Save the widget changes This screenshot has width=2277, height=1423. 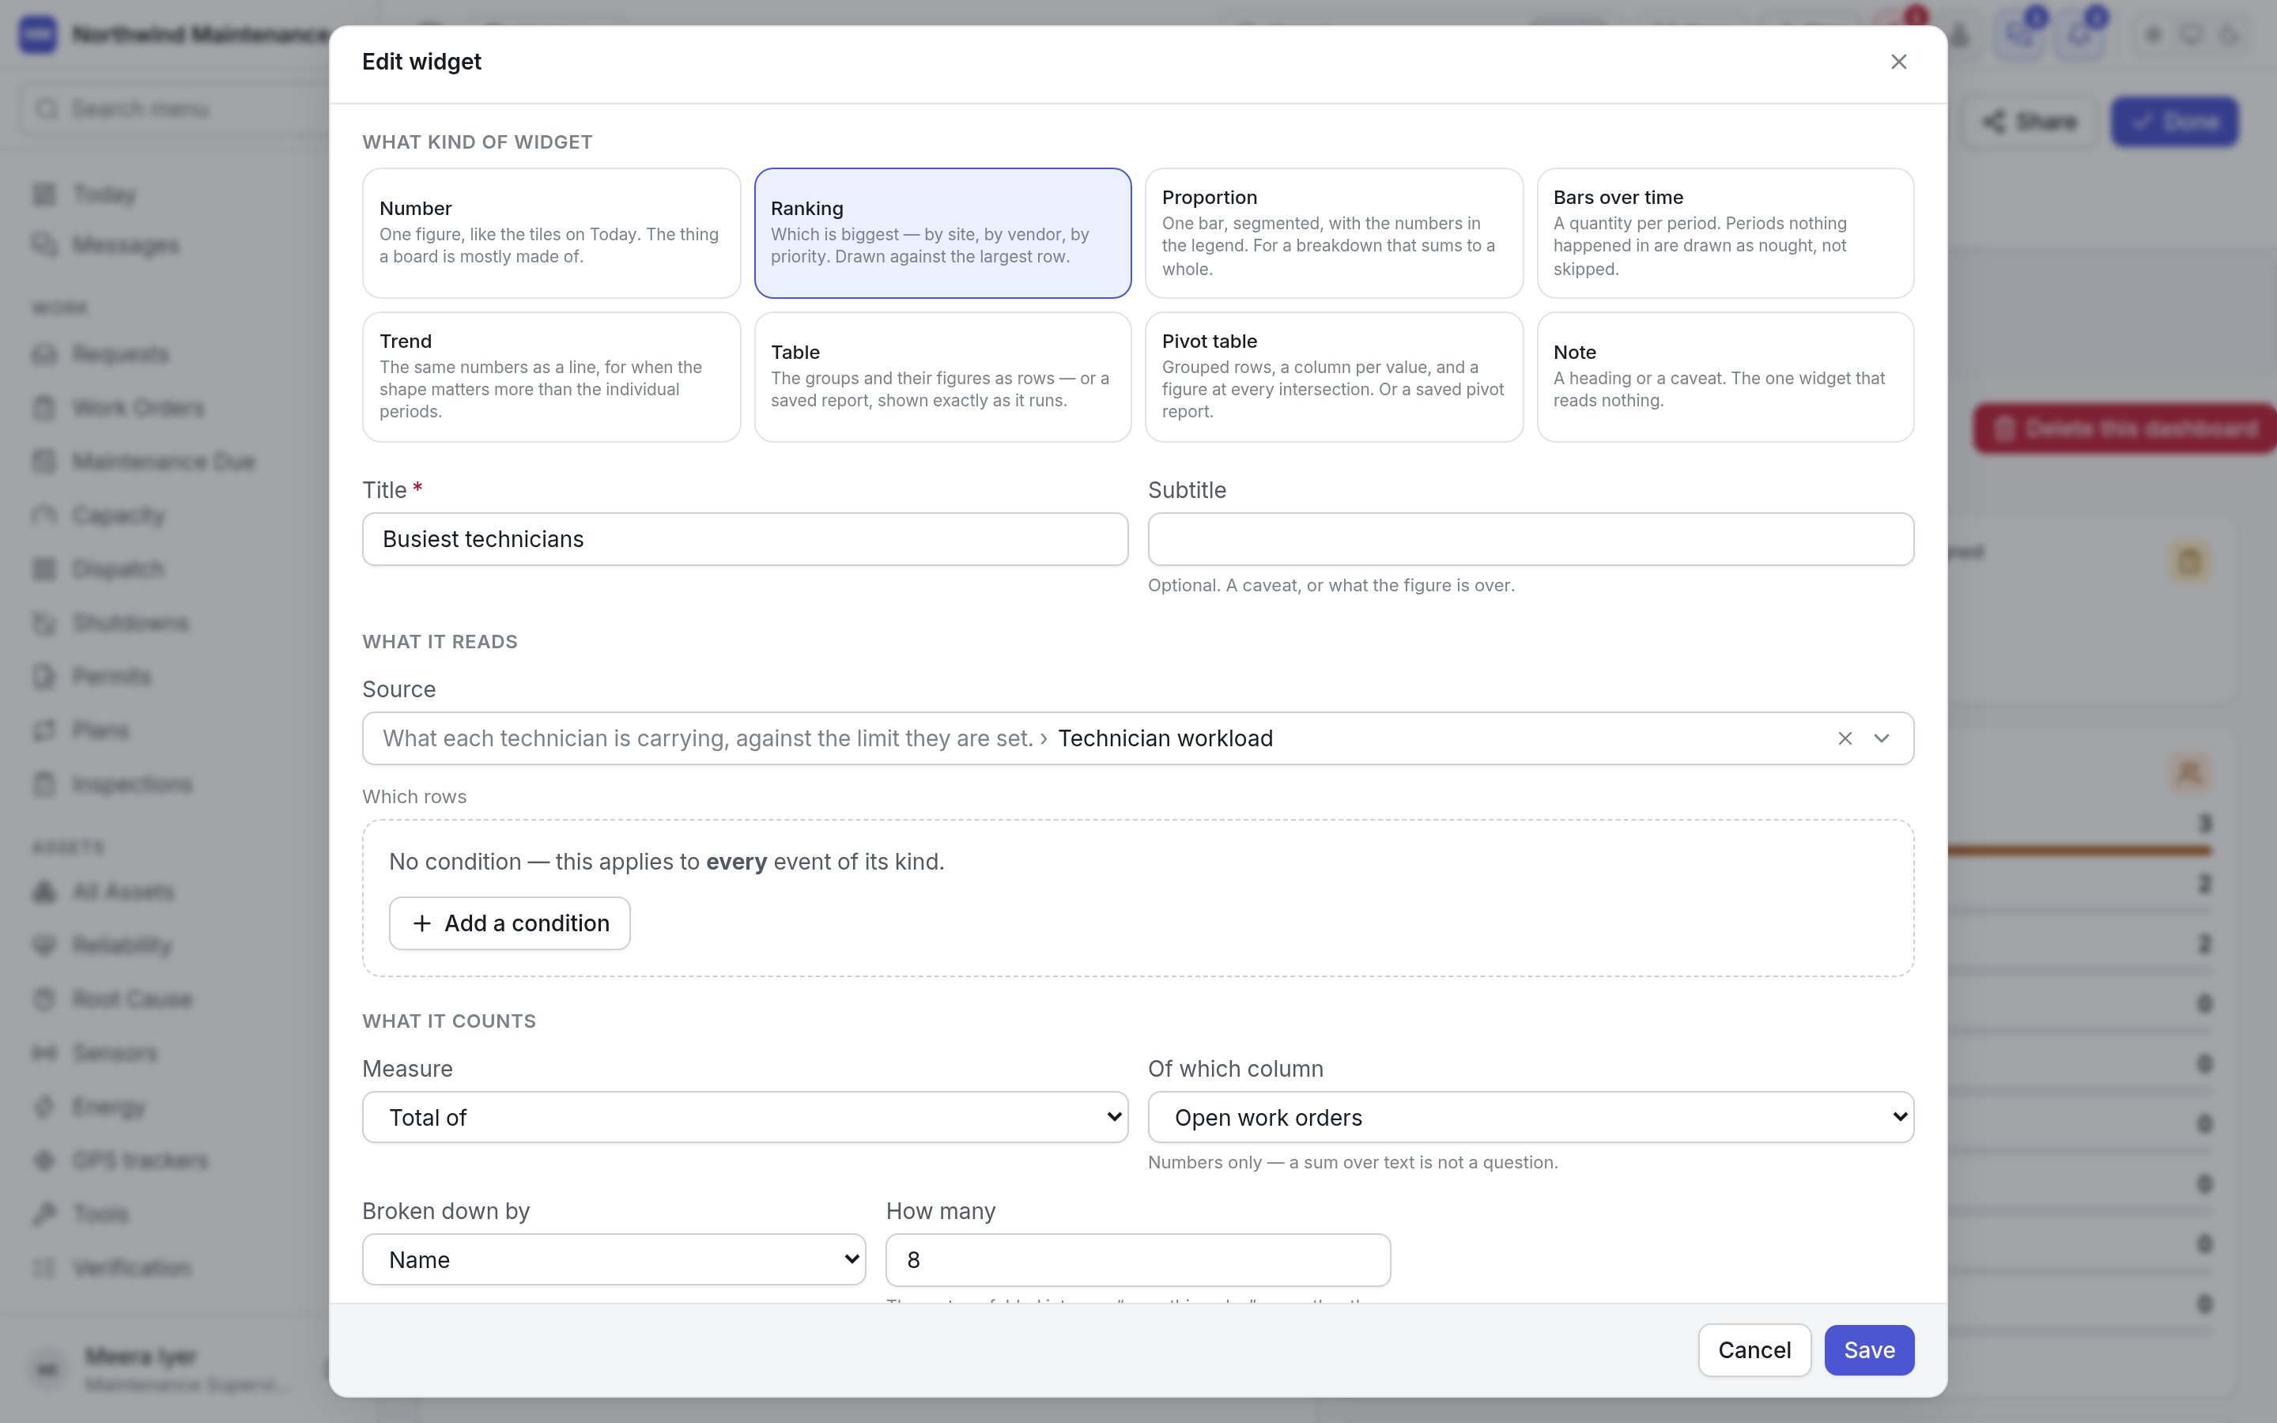click(x=1869, y=1350)
